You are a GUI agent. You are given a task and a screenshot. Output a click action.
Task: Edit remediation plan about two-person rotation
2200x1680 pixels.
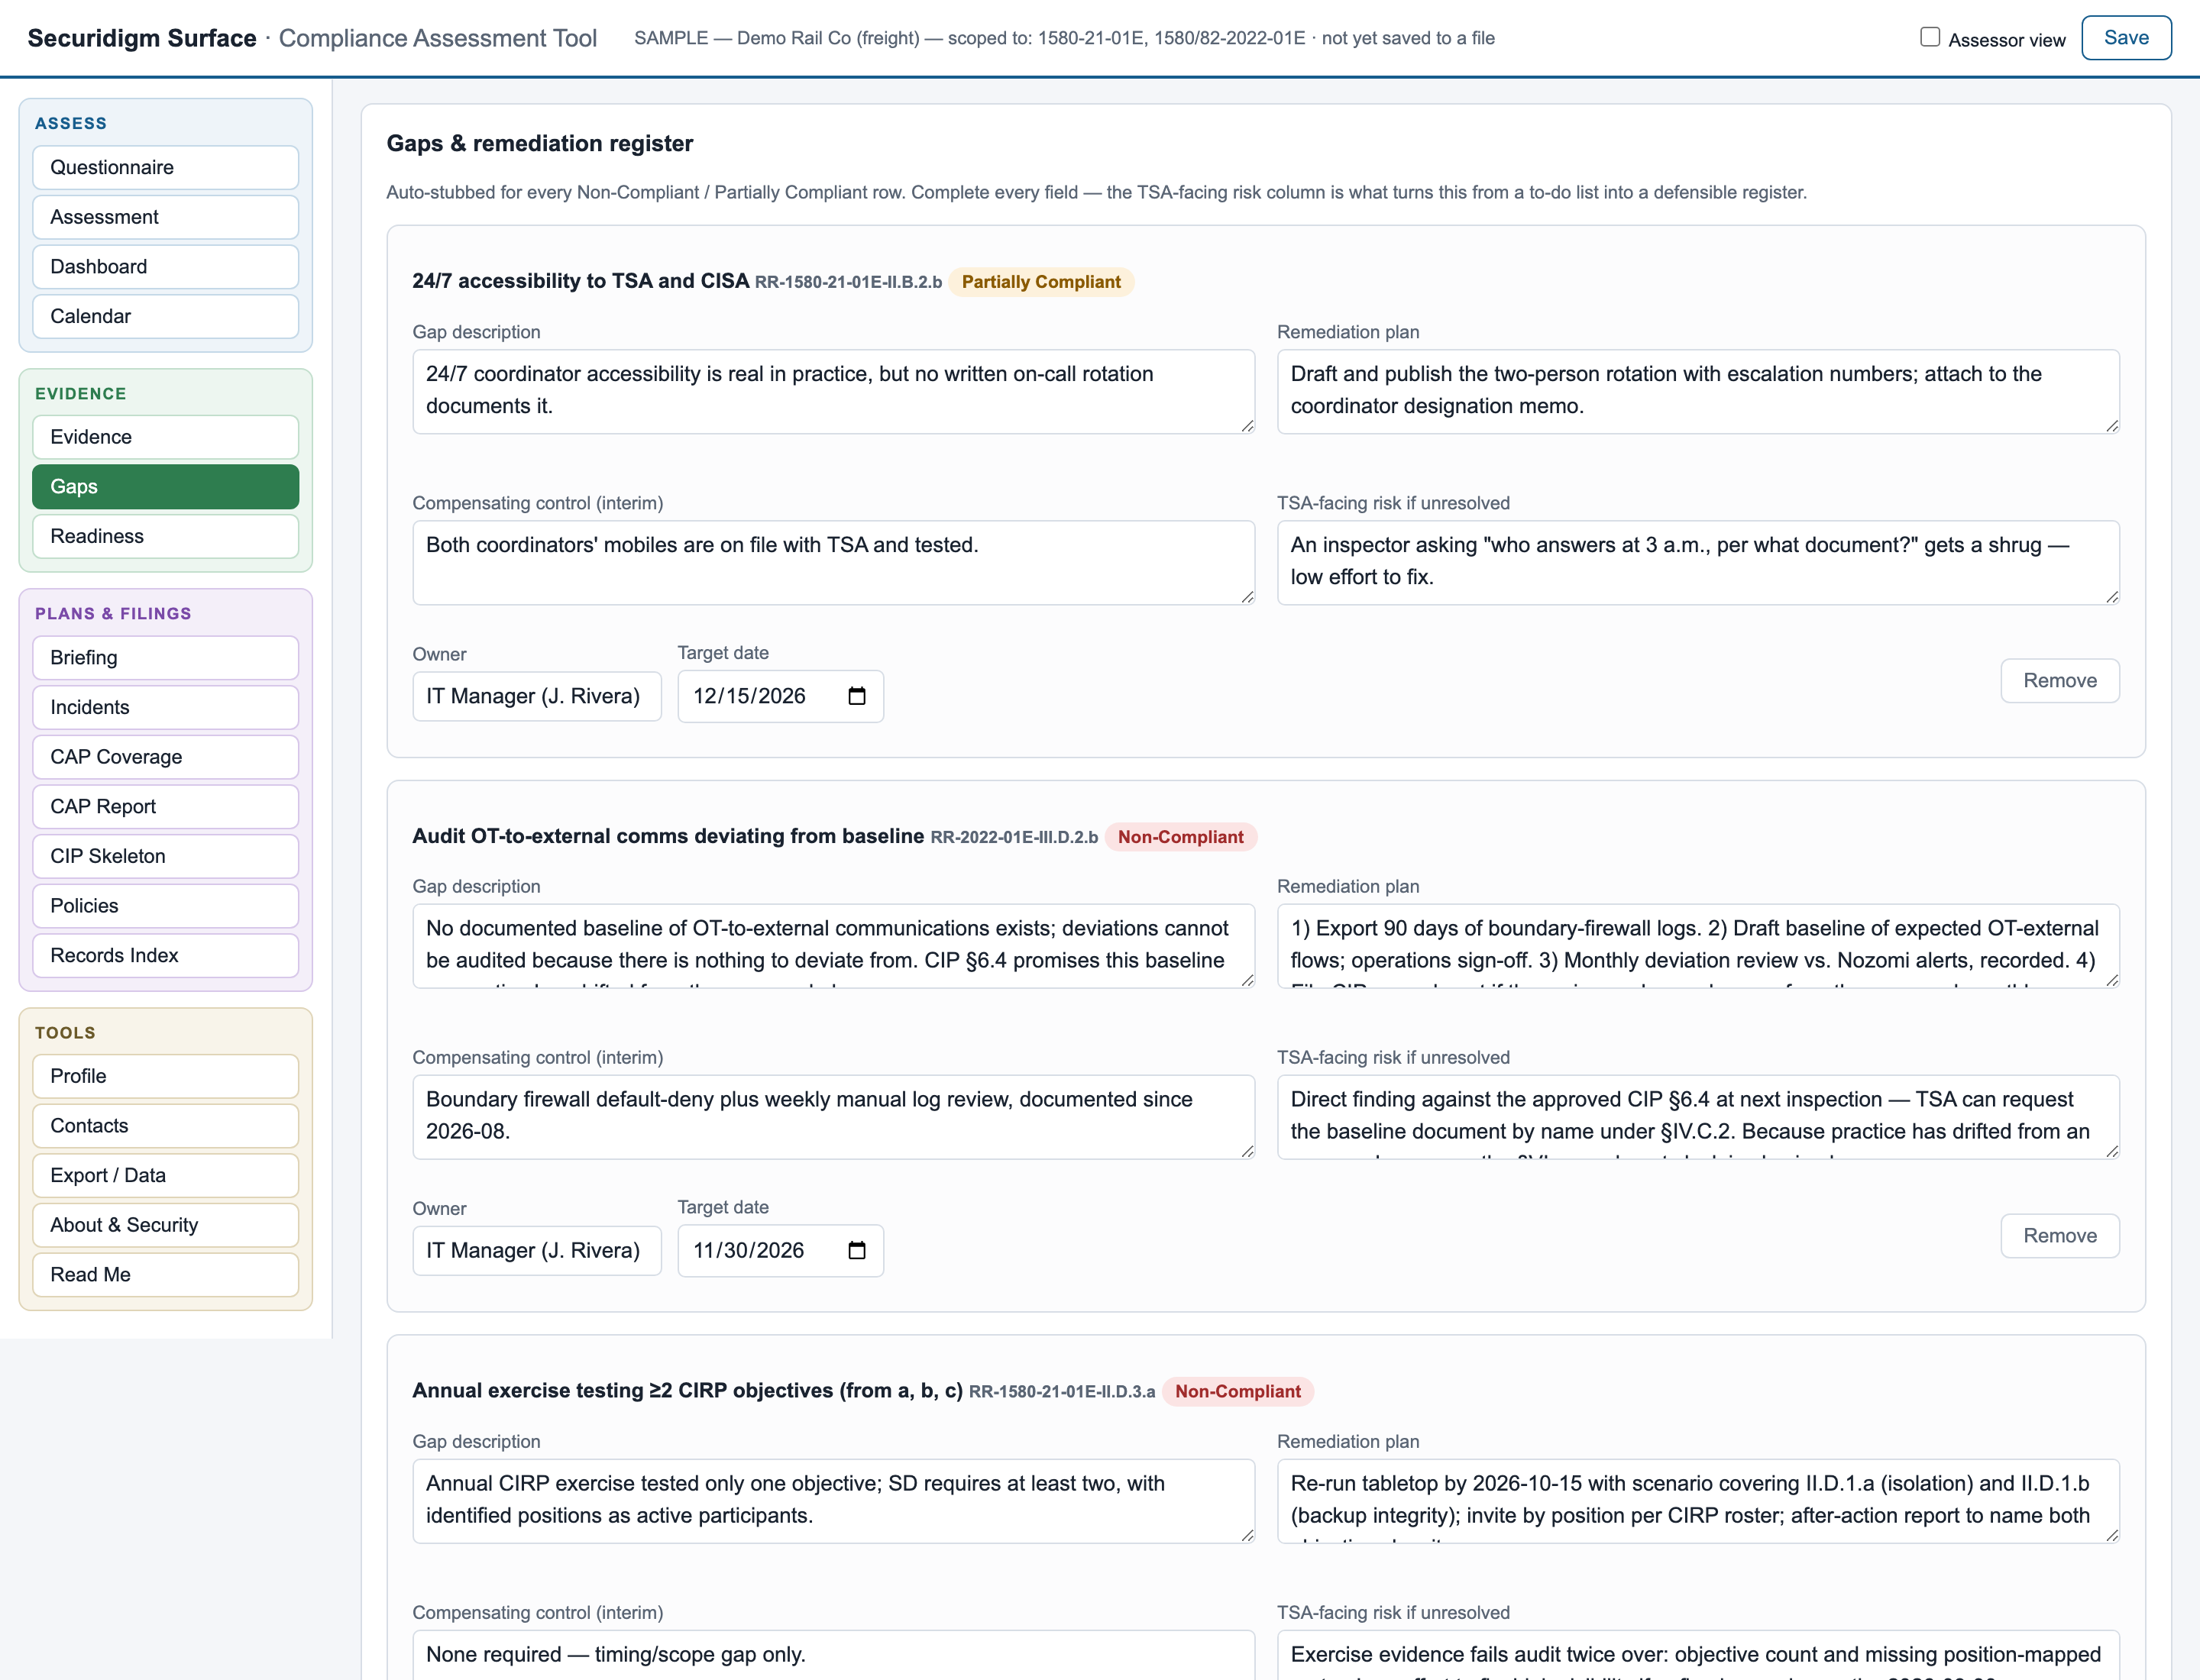click(1698, 391)
